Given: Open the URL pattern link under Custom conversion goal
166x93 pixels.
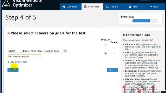Looking at the screenshot, I should pyautogui.click(x=148, y=84).
